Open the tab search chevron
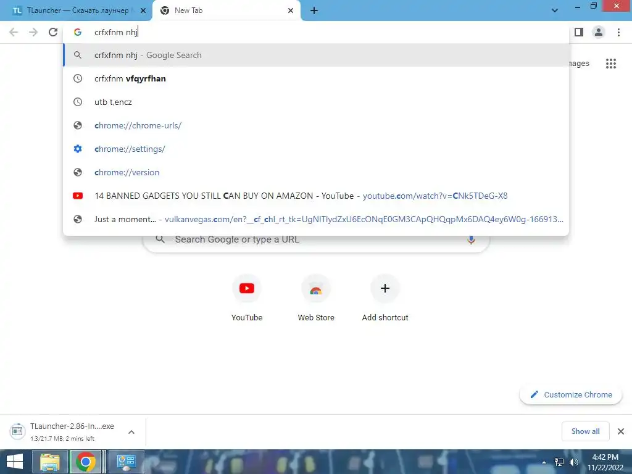 (x=555, y=10)
